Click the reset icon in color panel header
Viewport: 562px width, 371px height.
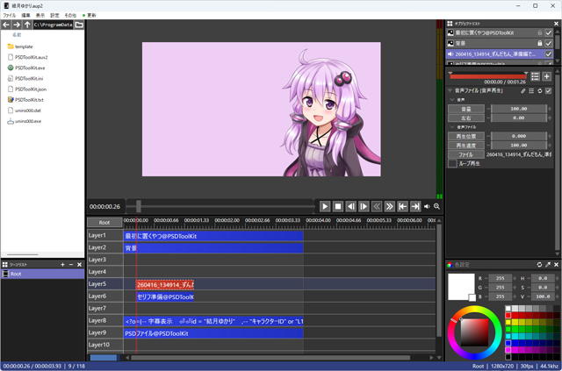[539, 265]
